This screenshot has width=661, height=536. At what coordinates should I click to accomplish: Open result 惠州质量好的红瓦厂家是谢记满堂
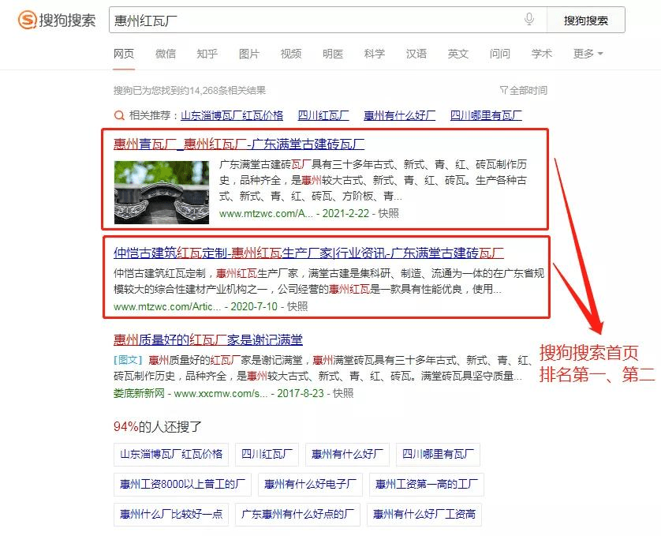click(207, 339)
